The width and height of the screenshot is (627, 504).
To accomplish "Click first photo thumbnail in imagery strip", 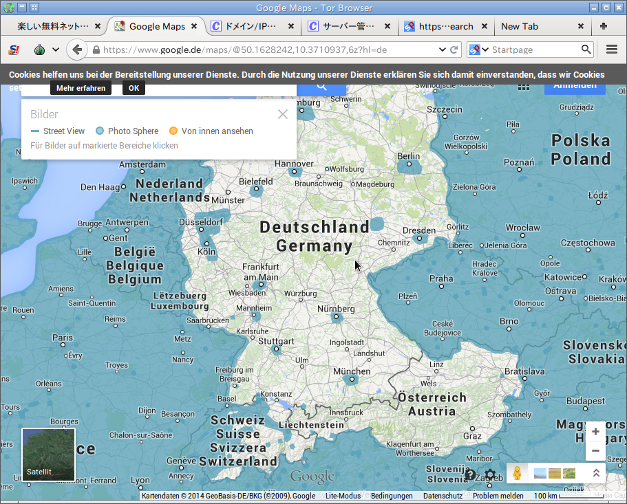I will [540, 473].
